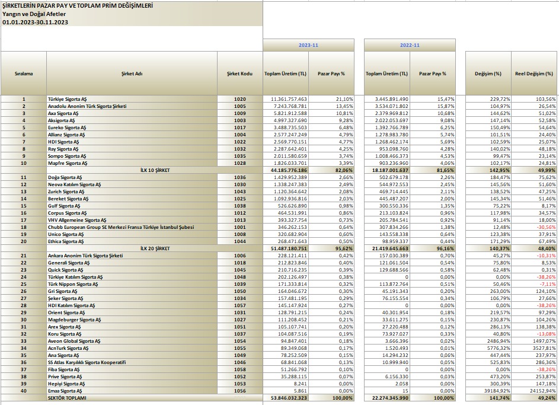Select the 'AcnTurk Sigorta AŞ' cell

[132, 348]
